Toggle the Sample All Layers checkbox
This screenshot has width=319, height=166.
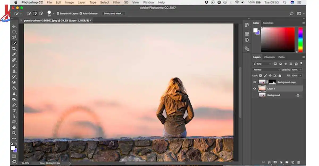[x=58, y=14]
